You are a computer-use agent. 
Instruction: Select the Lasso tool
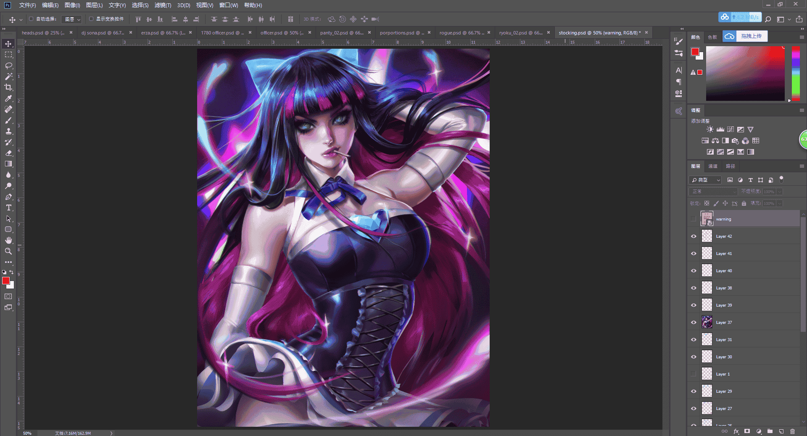tap(8, 66)
